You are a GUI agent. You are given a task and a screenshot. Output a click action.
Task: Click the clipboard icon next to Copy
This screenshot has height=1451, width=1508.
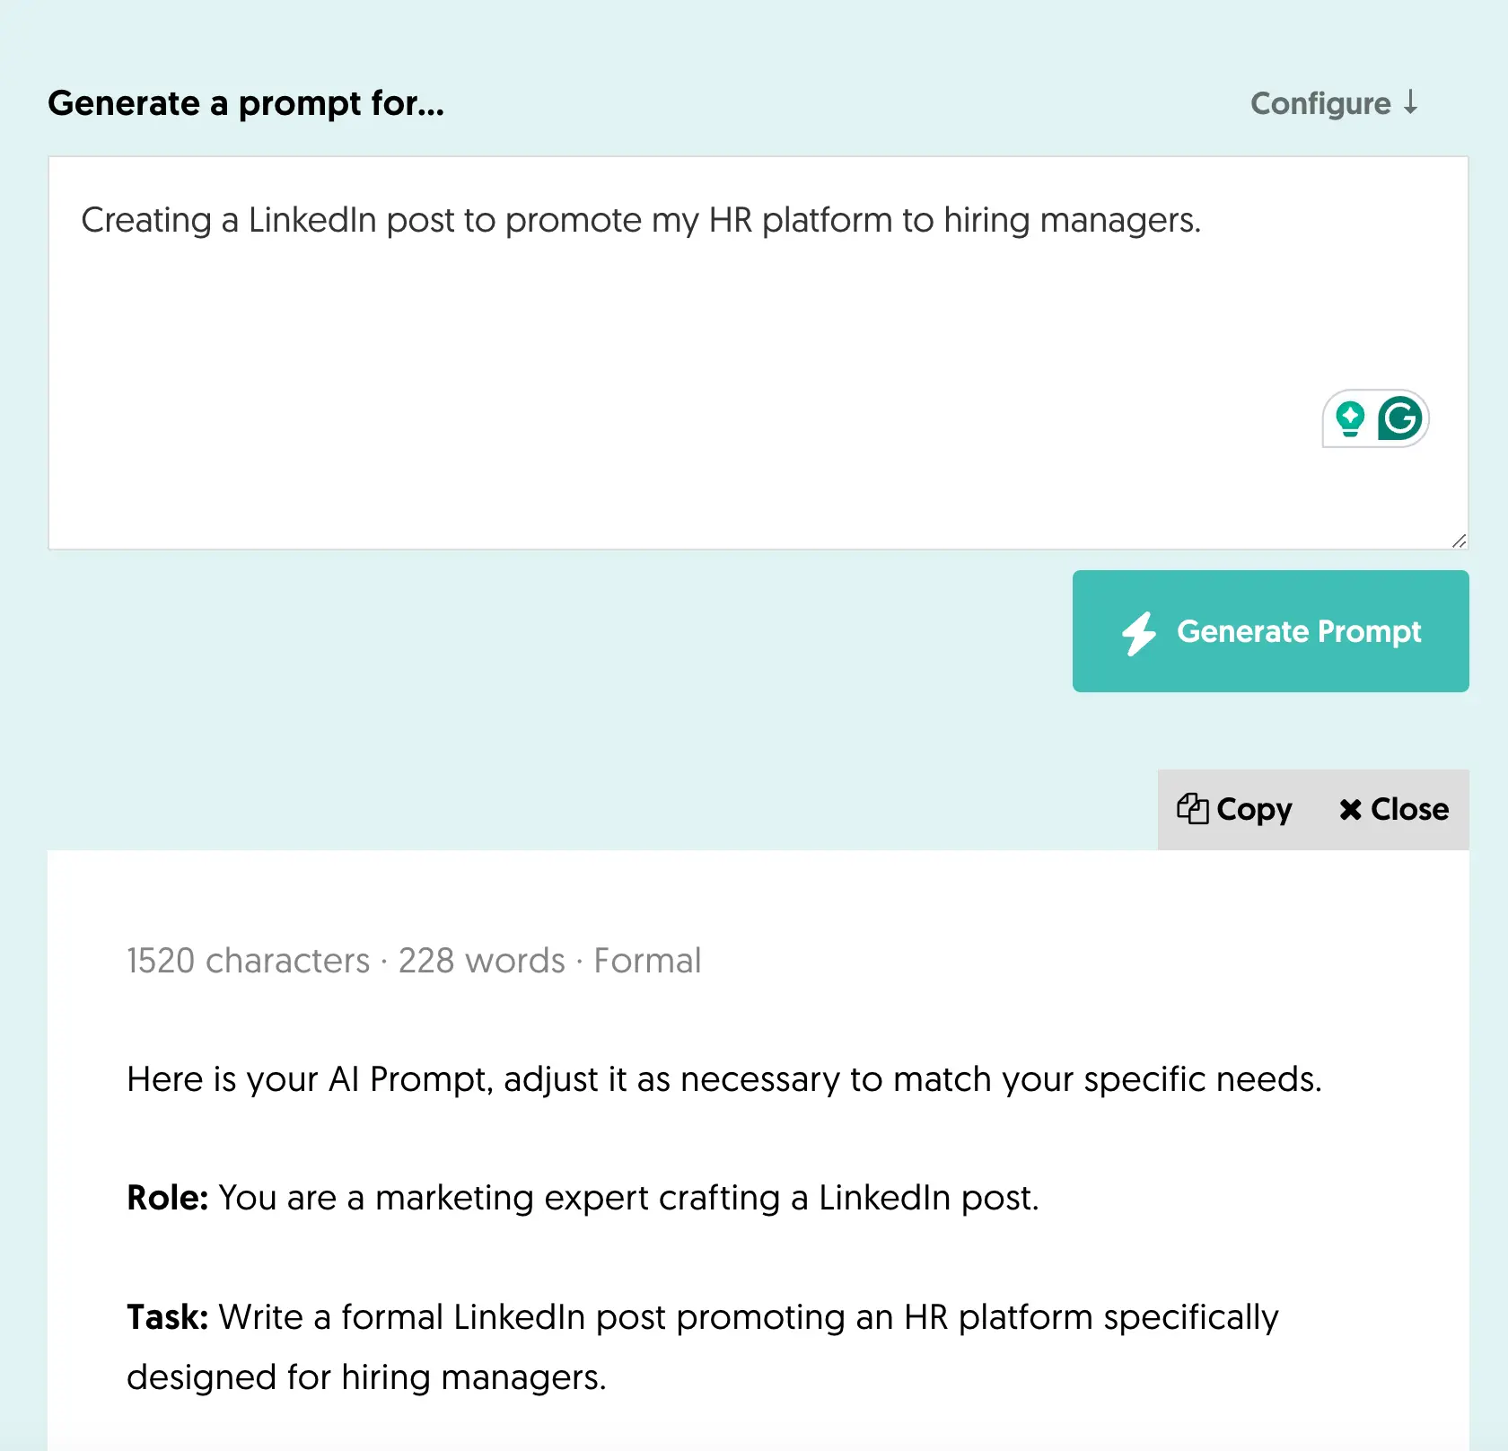click(x=1192, y=809)
